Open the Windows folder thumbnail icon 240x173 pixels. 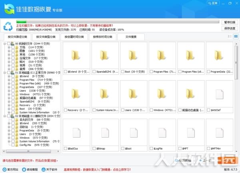161,94
